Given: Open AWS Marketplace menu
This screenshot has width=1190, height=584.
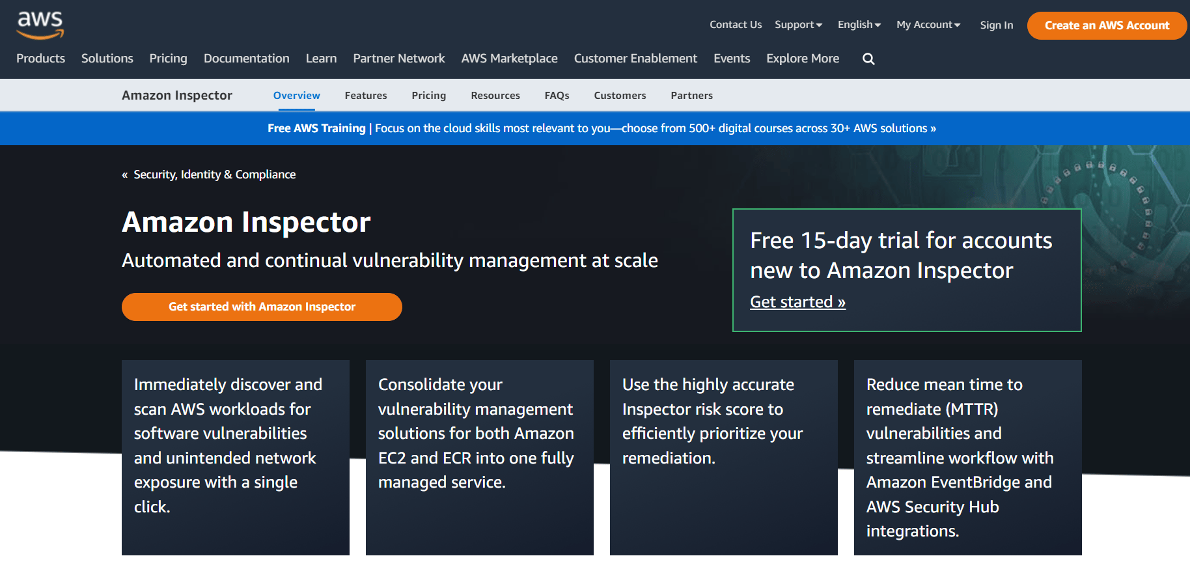Looking at the screenshot, I should [510, 59].
